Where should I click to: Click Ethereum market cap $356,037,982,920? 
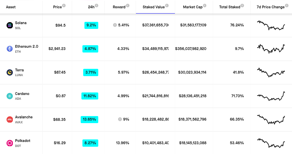(x=191, y=49)
